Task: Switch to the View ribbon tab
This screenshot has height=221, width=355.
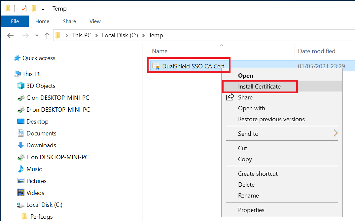Action: pyautogui.click(x=95, y=21)
